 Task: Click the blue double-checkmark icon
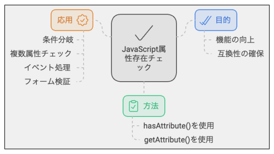pos(205,20)
